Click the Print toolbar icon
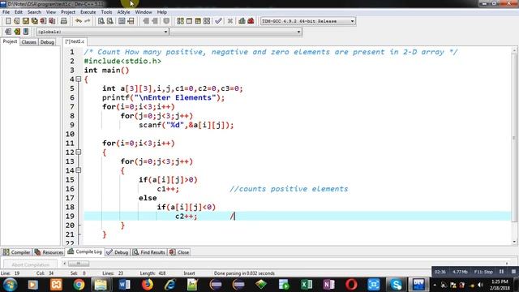 click(64, 21)
